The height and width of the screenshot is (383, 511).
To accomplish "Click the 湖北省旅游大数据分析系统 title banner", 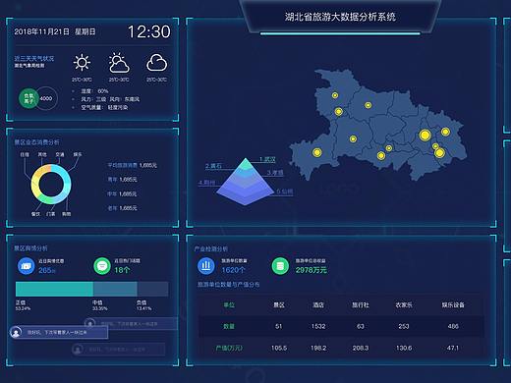I will tap(340, 17).
